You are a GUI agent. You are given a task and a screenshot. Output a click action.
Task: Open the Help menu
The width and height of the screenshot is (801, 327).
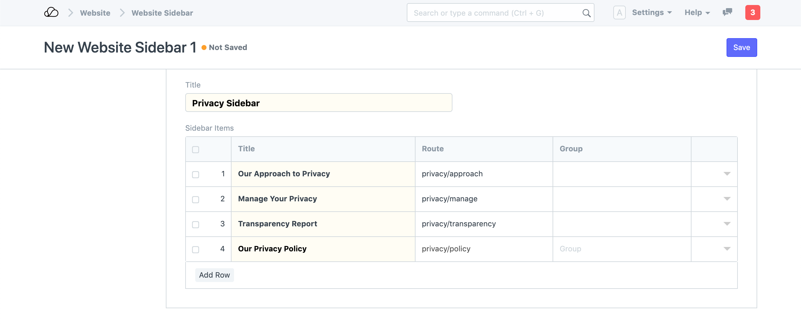click(697, 13)
